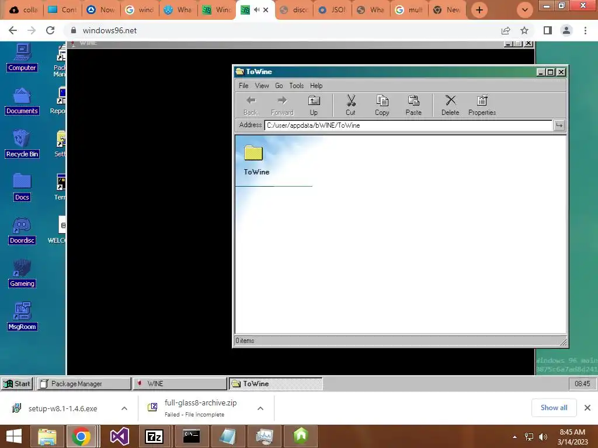Click the browser back arrow
The height and width of the screenshot is (448, 598).
pyautogui.click(x=13, y=30)
